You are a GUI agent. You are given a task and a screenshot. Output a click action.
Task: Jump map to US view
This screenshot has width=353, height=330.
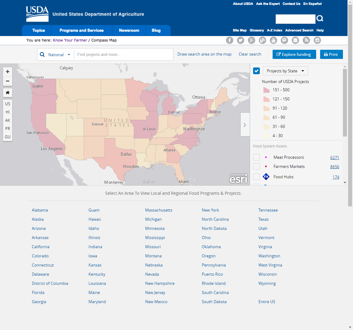point(8,104)
